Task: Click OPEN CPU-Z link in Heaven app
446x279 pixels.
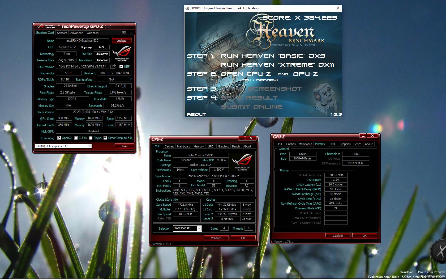Action: click(x=246, y=74)
